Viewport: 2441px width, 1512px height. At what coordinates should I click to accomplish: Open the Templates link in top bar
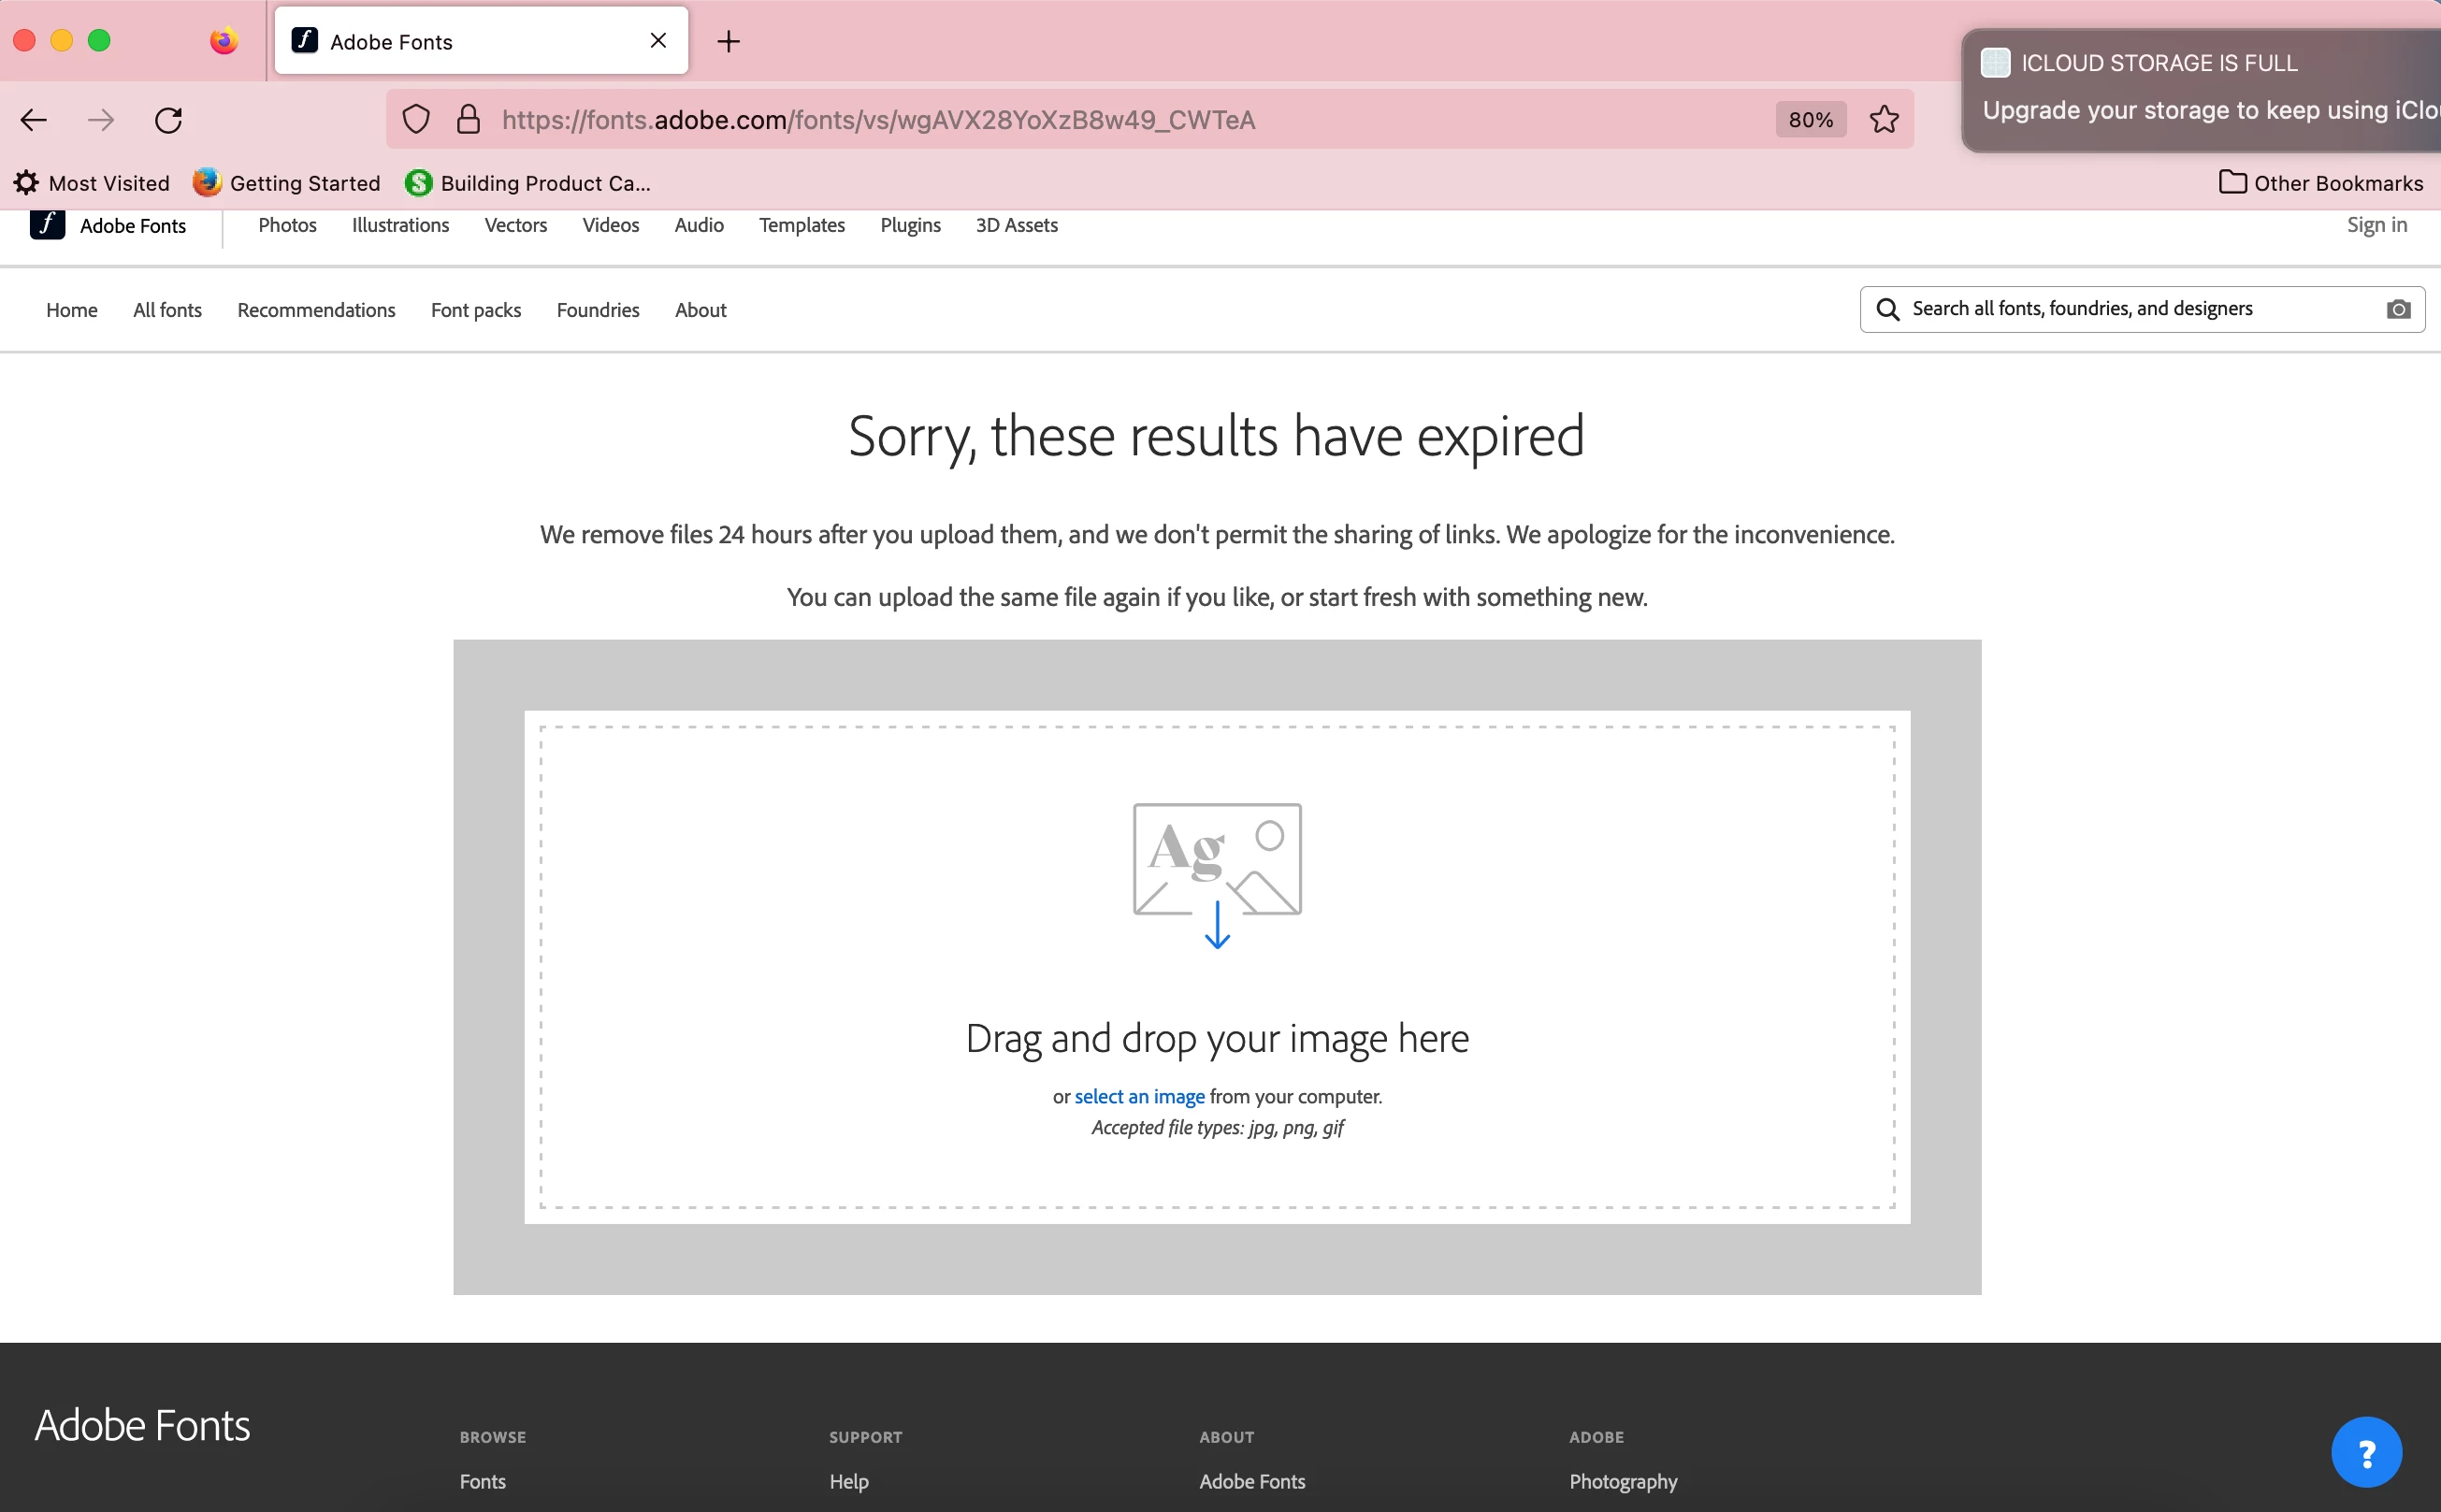(x=801, y=225)
